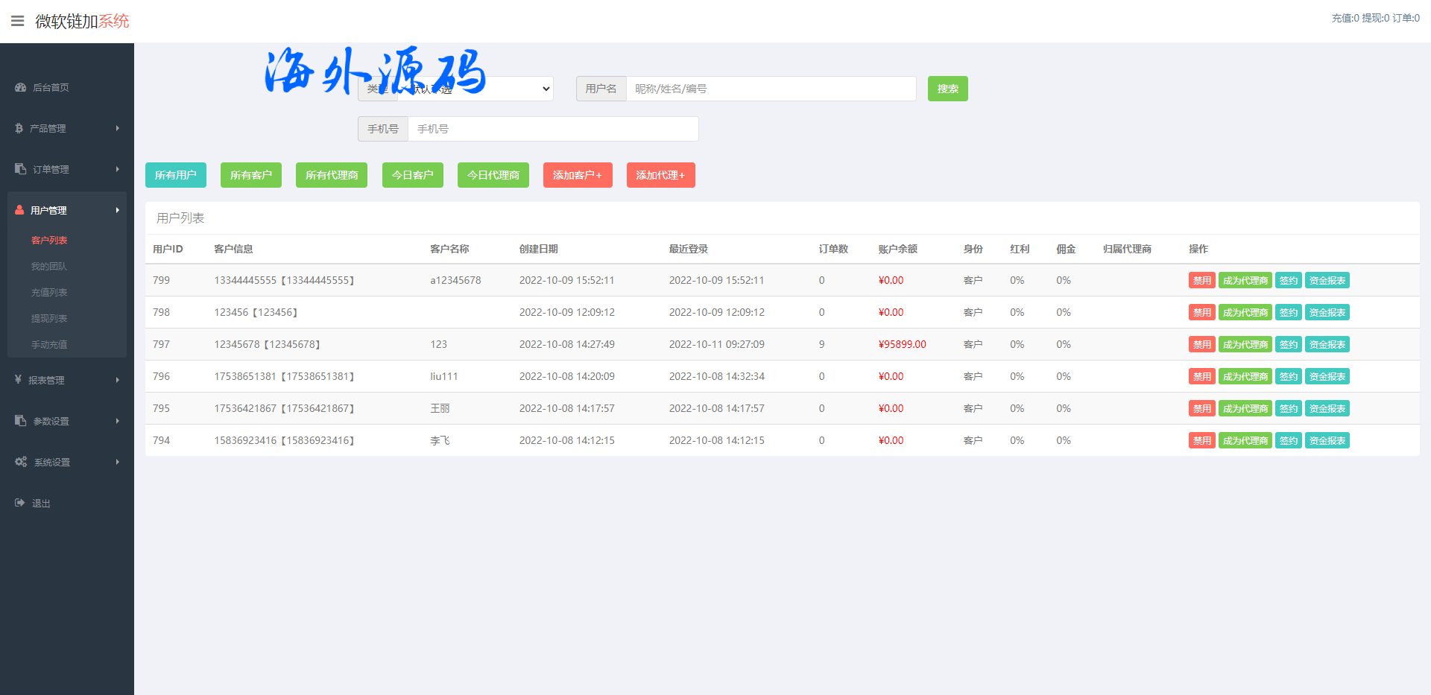The image size is (1431, 695).
Task: Open 充值列表 in sidebar submenu
Action: 49,293
